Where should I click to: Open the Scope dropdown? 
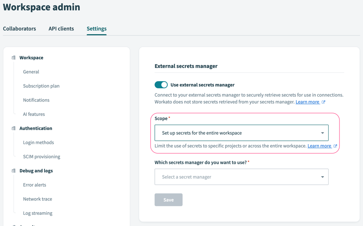pyautogui.click(x=241, y=132)
